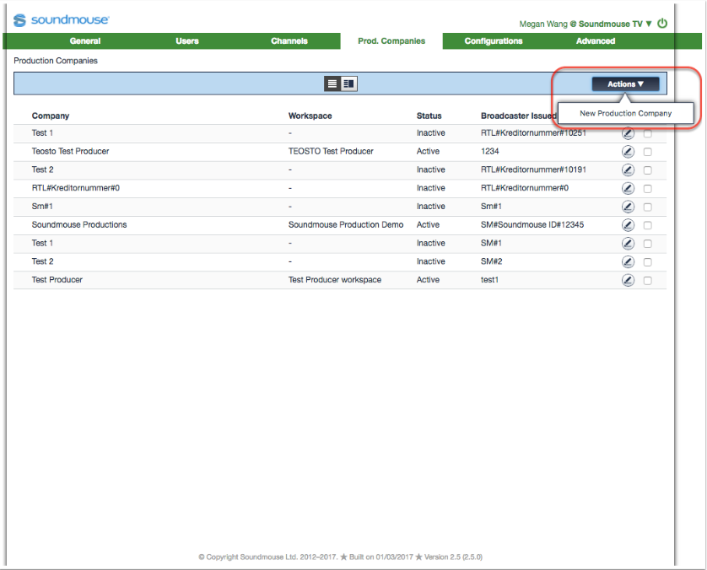Click Soundmouse Production Demo workspace cell
The width and height of the screenshot is (707, 570).
[x=346, y=225]
